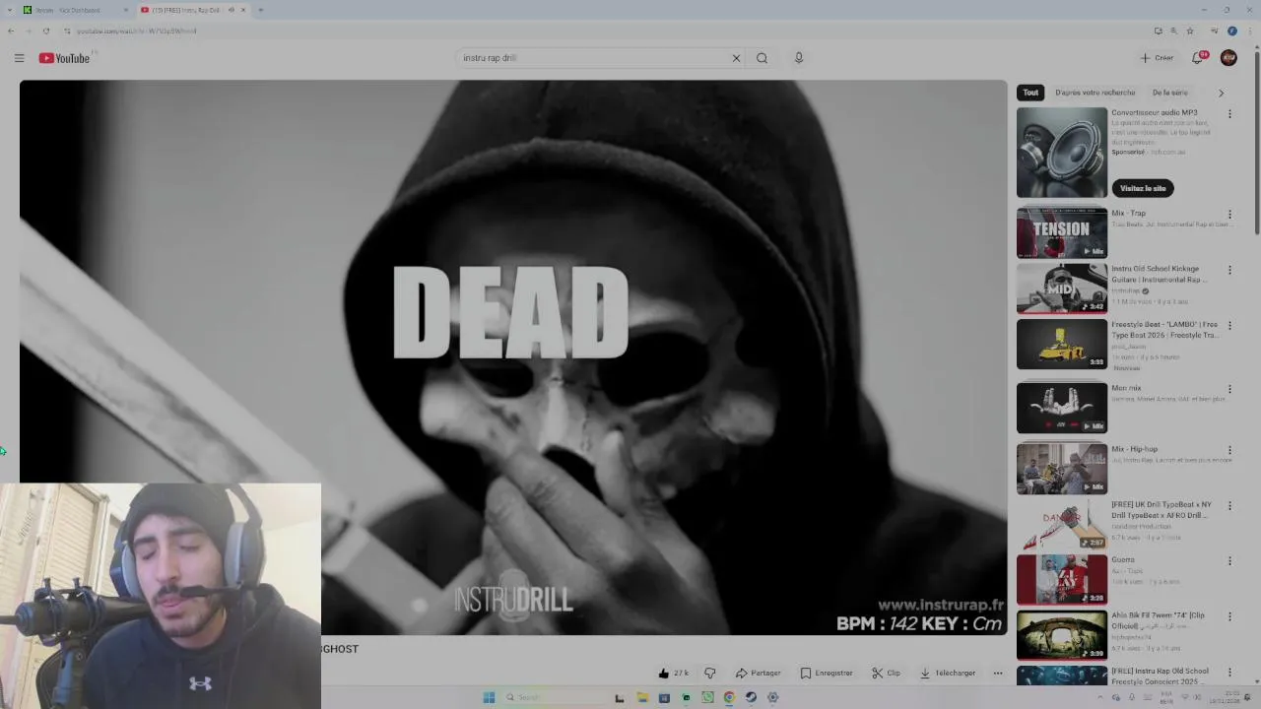
Task: Open the Guerra video thumbnail
Action: pos(1062,579)
